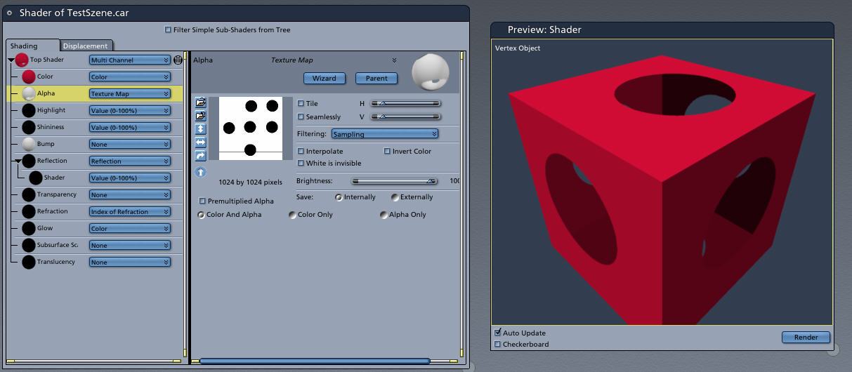The image size is (852, 372).
Task: Flip the texture map vertically
Action: tap(201, 129)
